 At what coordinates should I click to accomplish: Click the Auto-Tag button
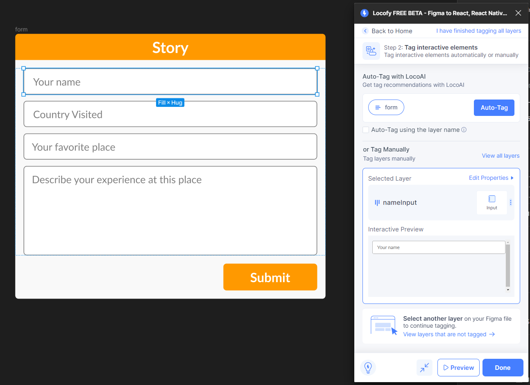pyautogui.click(x=494, y=107)
